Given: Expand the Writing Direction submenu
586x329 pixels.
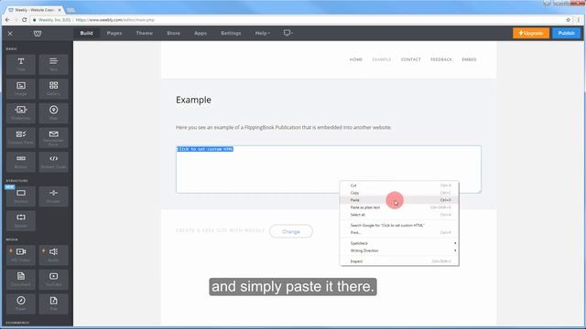Looking at the screenshot, I should pyautogui.click(x=399, y=250).
